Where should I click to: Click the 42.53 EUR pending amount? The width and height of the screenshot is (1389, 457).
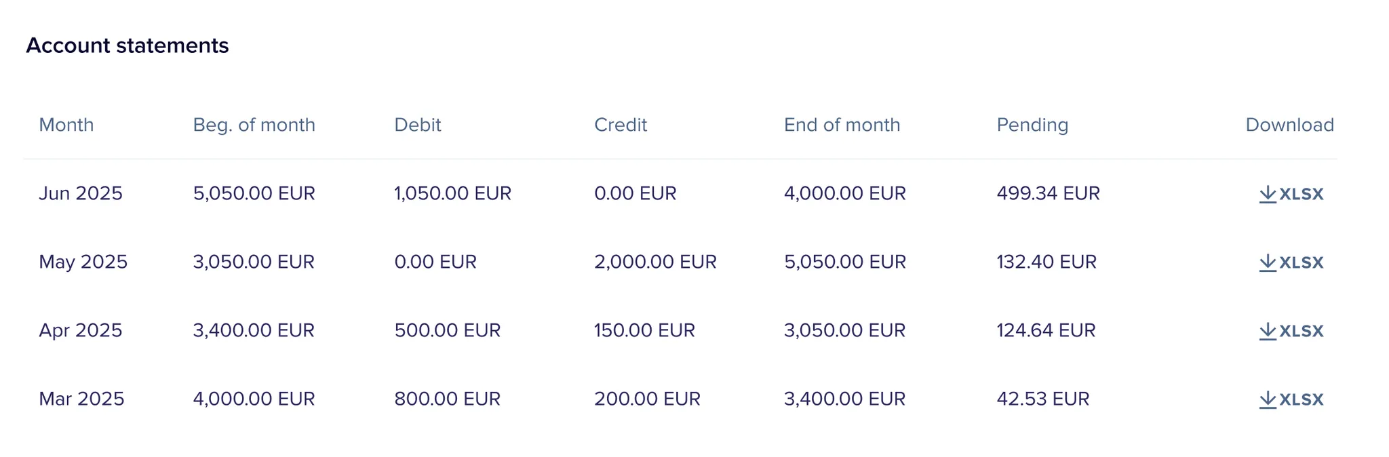(x=1043, y=399)
